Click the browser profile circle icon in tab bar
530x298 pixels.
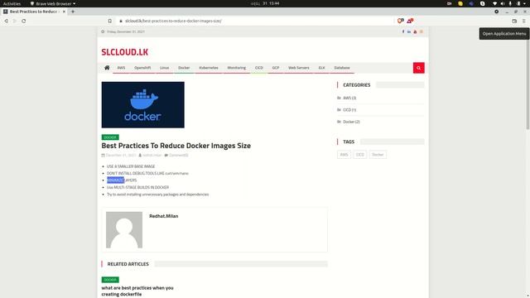click(x=497, y=12)
